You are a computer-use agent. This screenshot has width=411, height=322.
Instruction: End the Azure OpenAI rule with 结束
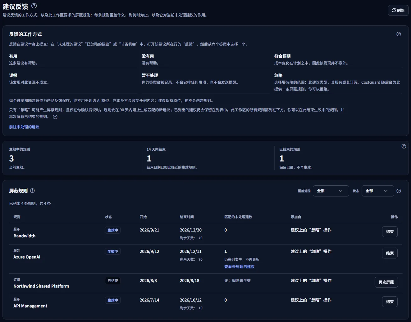pos(390,253)
